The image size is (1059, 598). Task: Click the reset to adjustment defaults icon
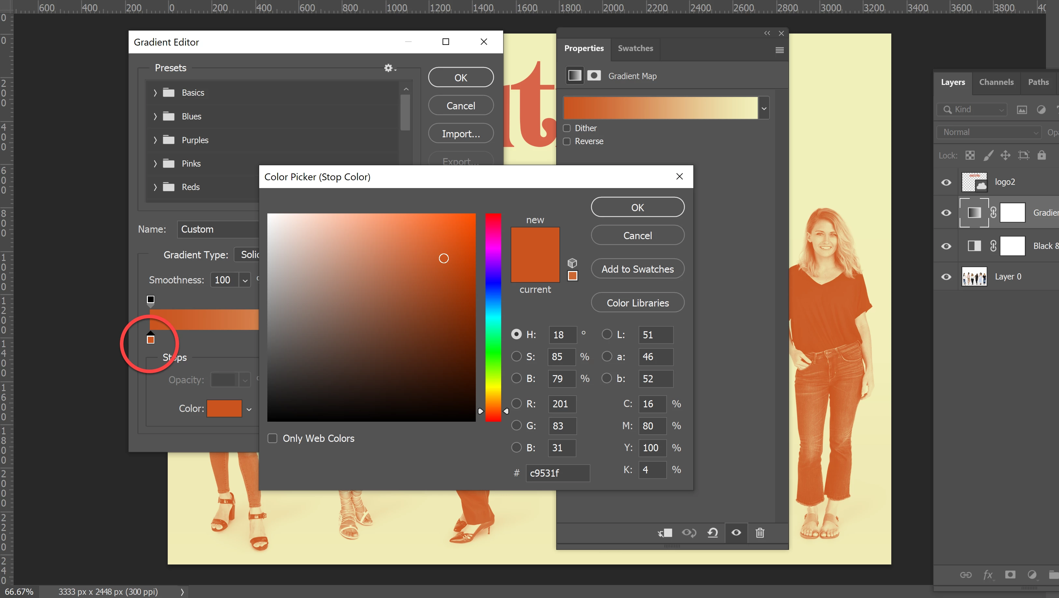click(713, 533)
